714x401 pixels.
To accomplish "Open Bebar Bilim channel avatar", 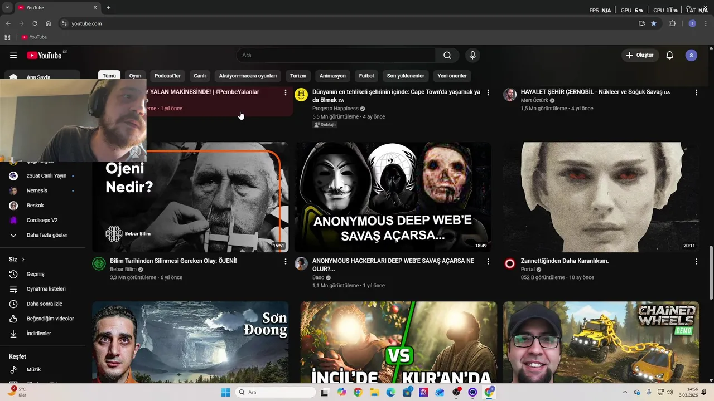I will [x=99, y=263].
